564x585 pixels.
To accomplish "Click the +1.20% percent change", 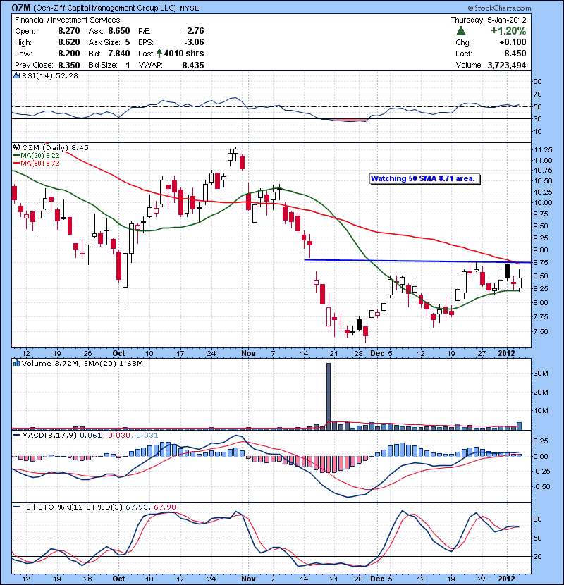I will (x=508, y=30).
